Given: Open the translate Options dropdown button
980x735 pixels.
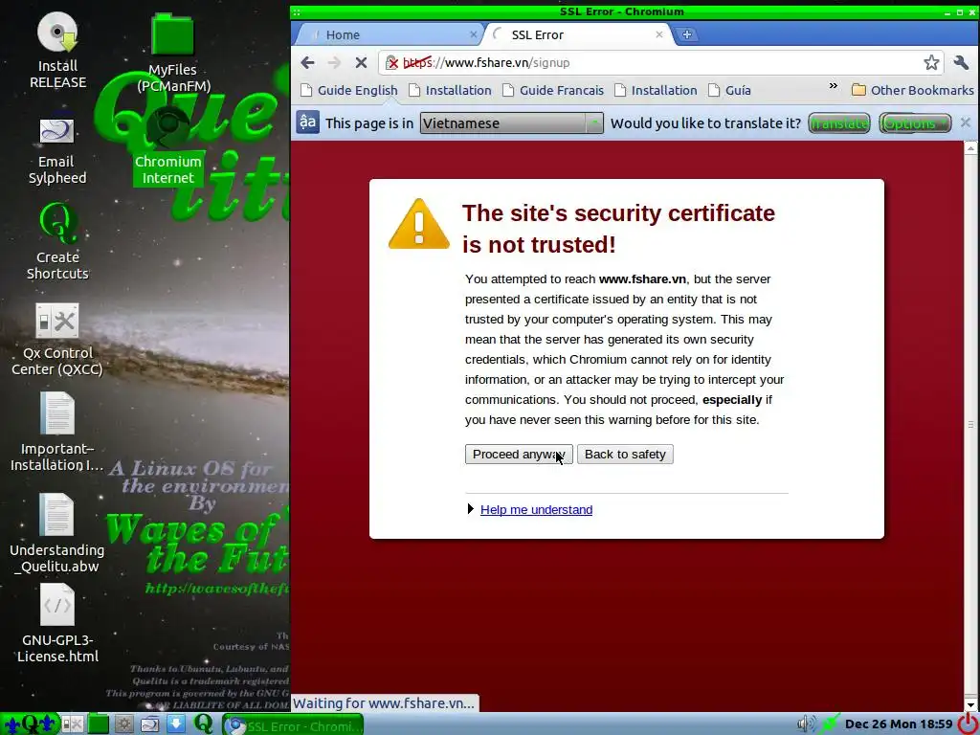Looking at the screenshot, I should (915, 123).
